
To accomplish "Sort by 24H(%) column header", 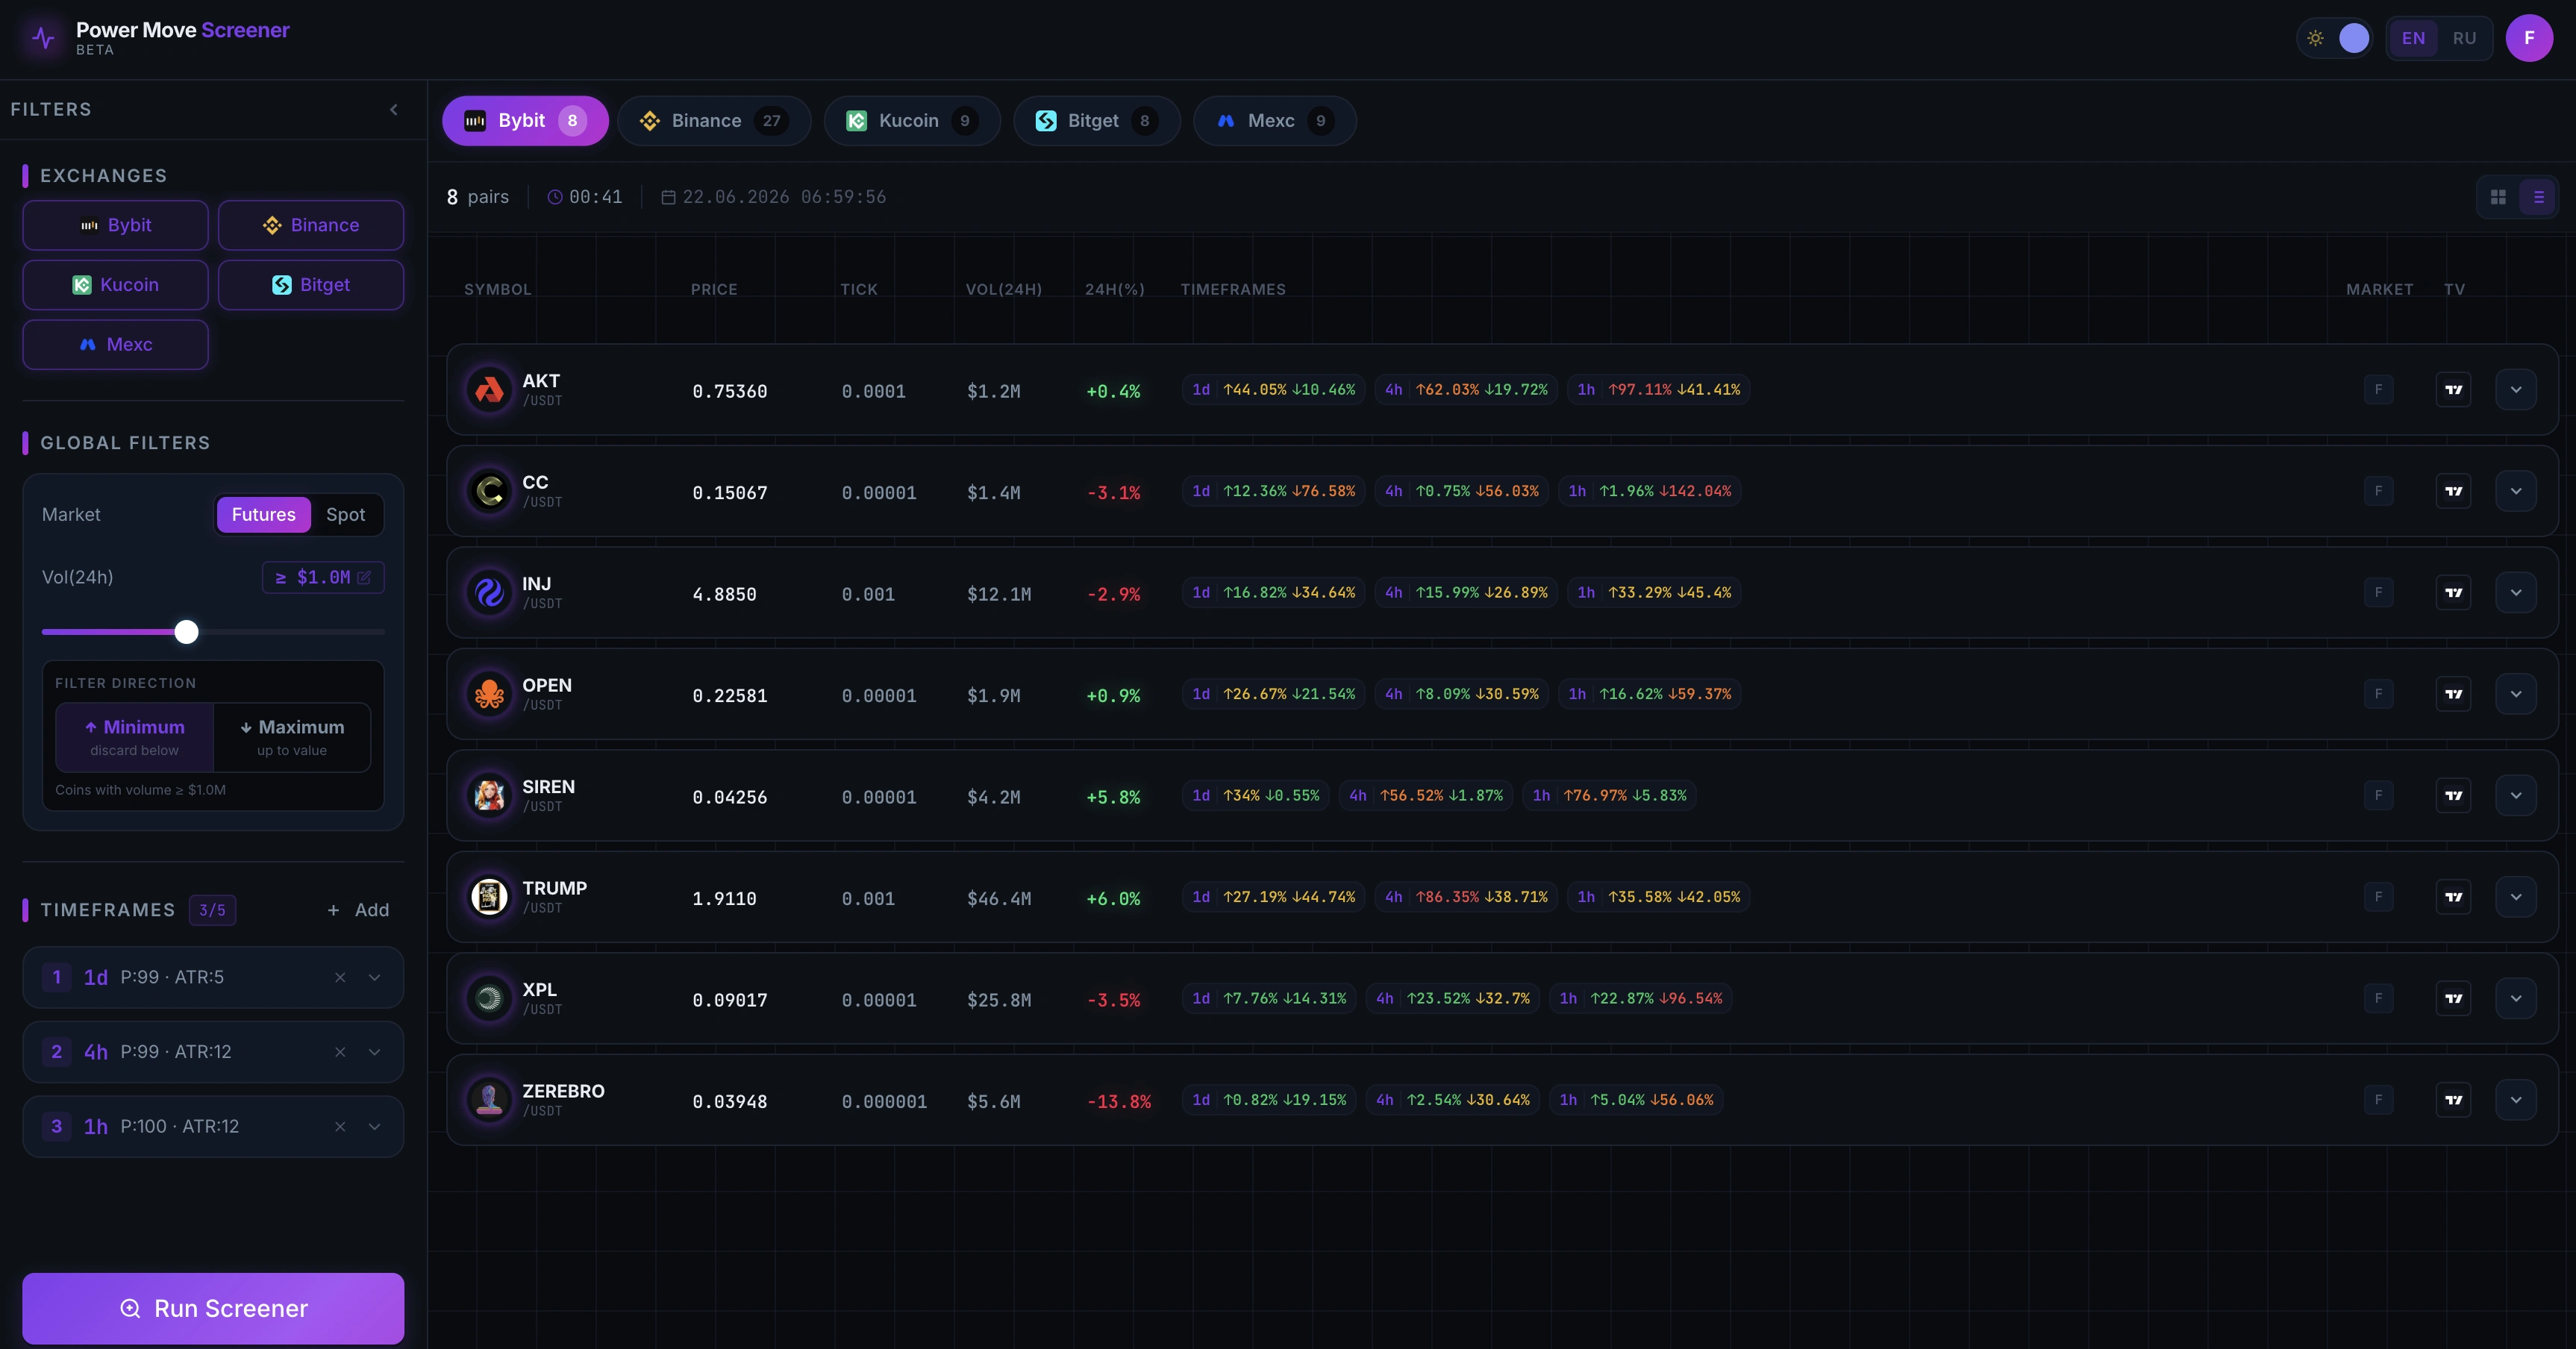I will click(1114, 289).
